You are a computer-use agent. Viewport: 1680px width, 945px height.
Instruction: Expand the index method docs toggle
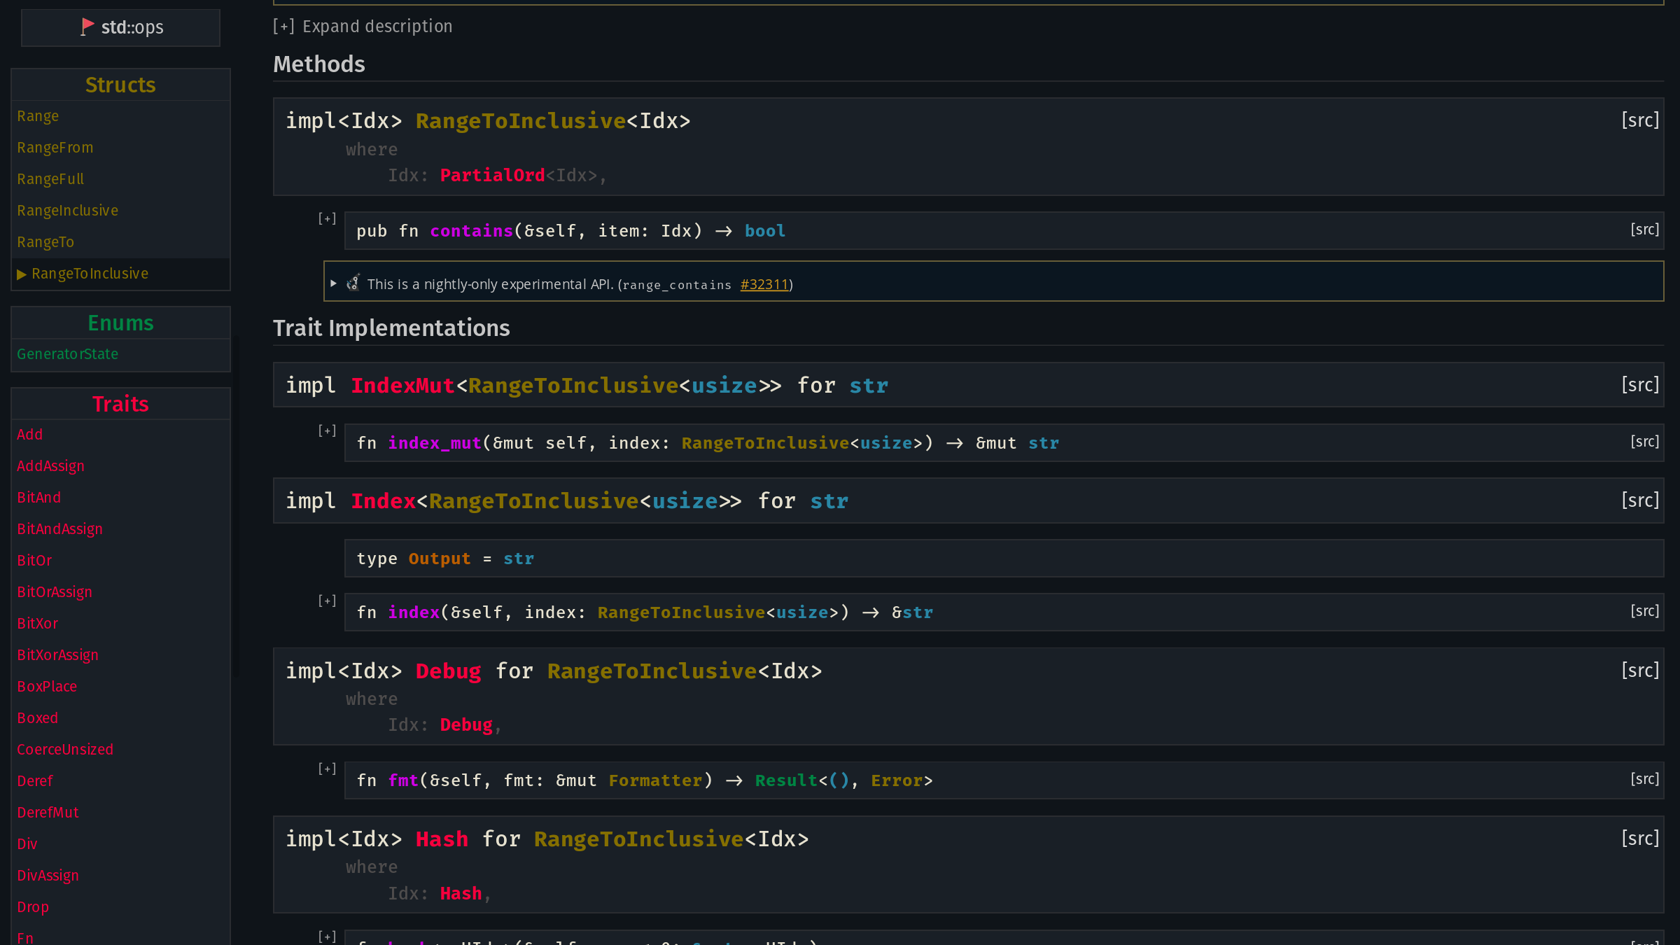pyautogui.click(x=327, y=601)
